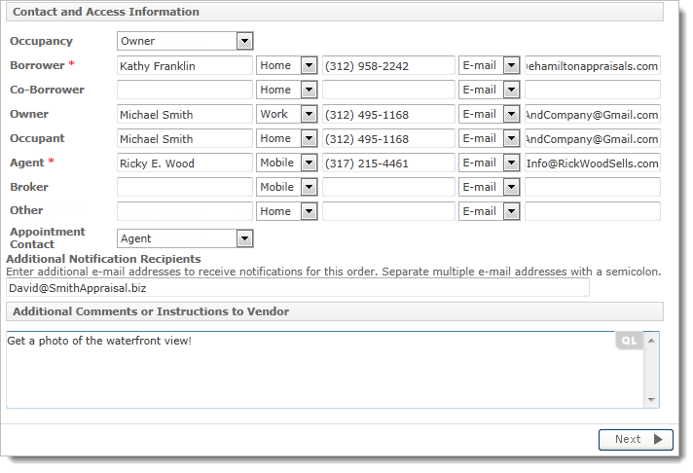Click the QL quick list icon

(x=630, y=341)
